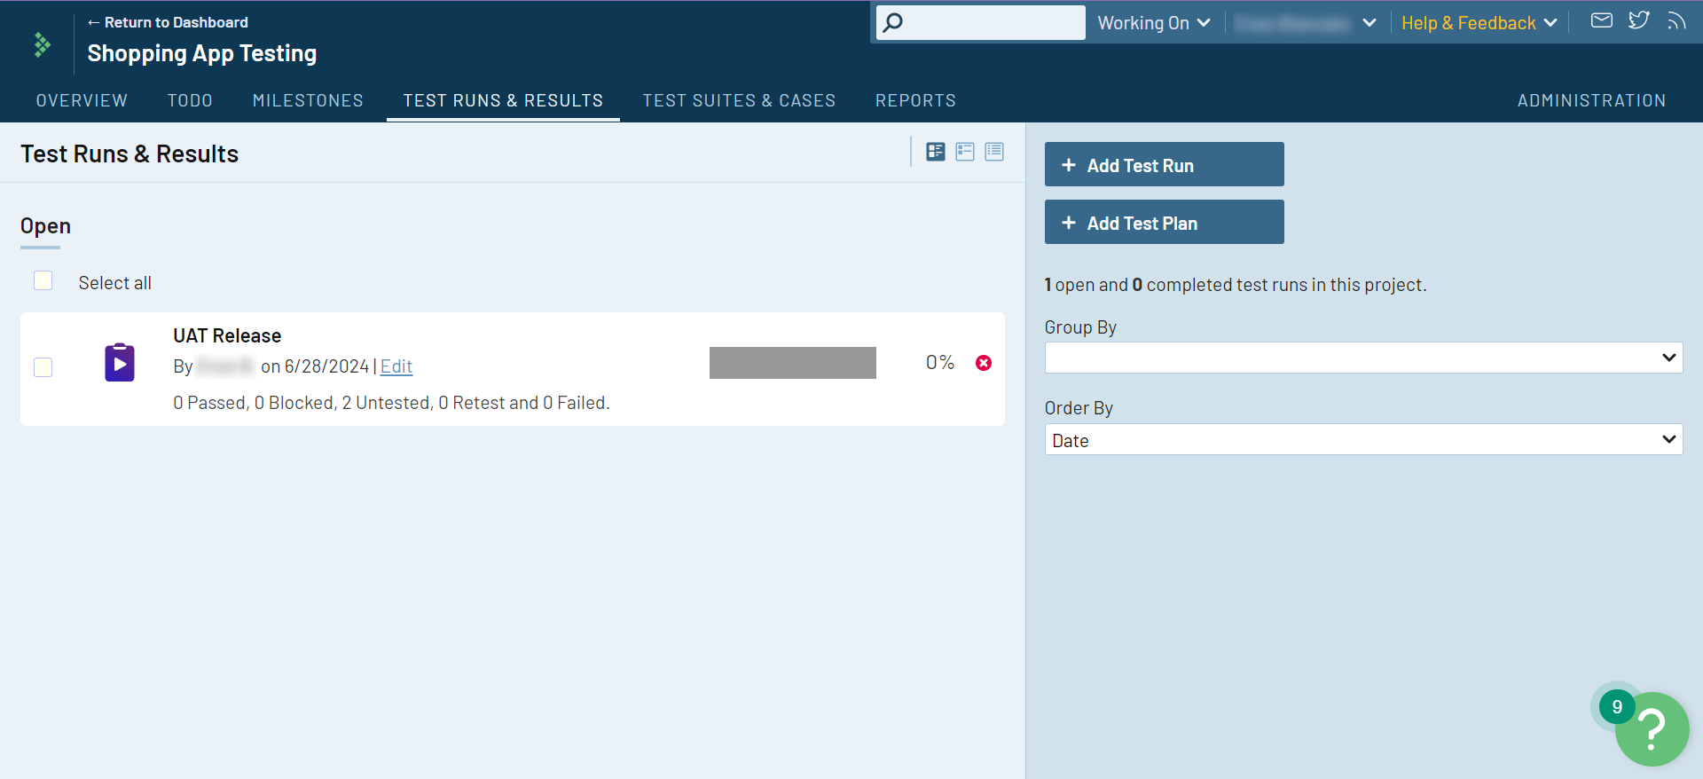Go to Test Suites & Cases tab
The height and width of the screenshot is (779, 1703).
739,100
